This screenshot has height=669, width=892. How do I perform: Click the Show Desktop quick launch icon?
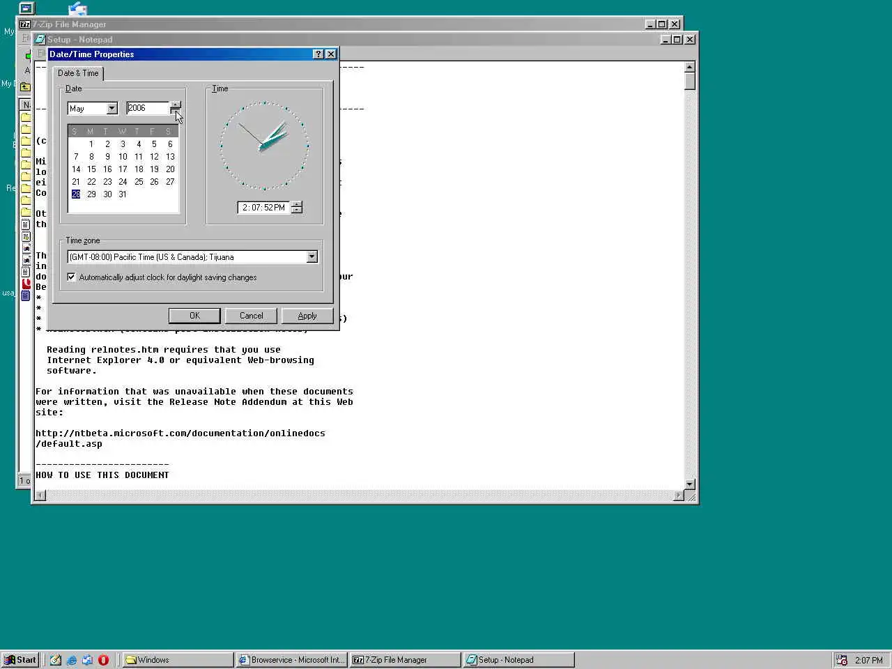click(56, 660)
